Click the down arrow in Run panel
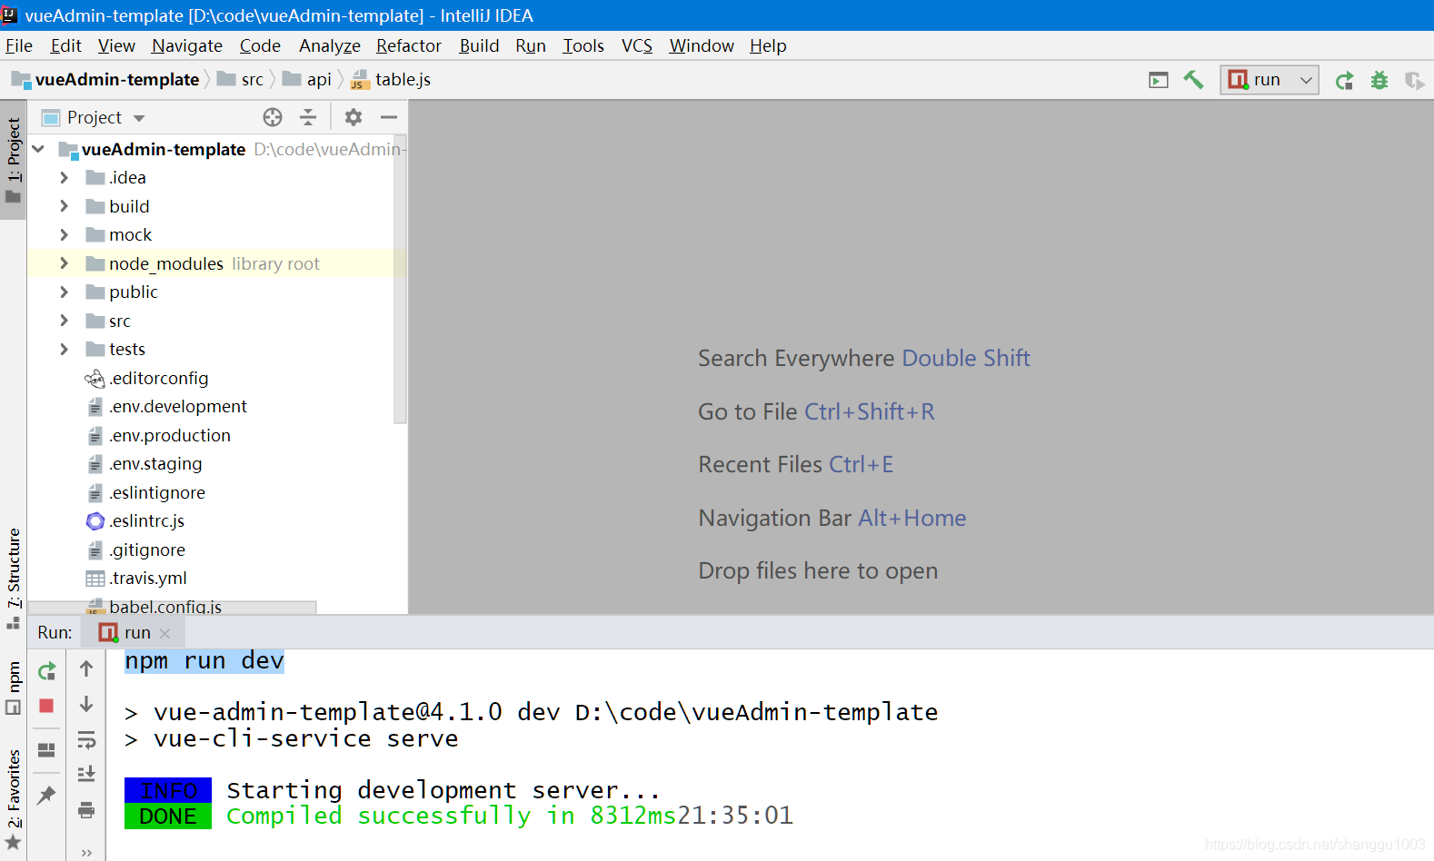The image size is (1434, 861). tap(86, 704)
